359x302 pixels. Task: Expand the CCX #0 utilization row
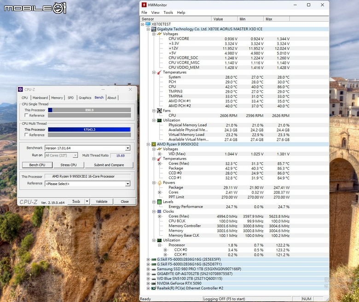(165, 250)
